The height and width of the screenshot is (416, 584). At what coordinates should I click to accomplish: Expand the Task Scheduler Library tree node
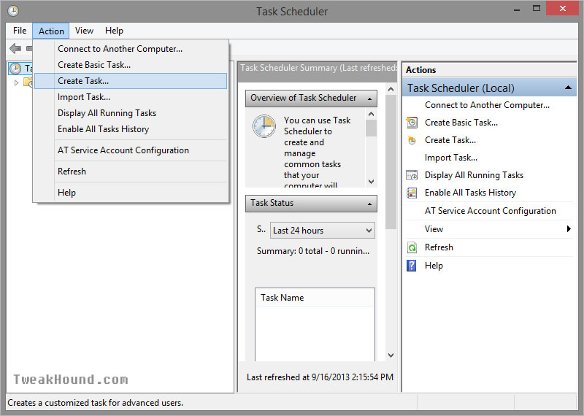point(16,82)
